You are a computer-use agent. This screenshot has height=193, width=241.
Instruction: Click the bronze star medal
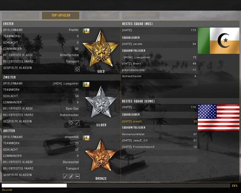click(101, 157)
